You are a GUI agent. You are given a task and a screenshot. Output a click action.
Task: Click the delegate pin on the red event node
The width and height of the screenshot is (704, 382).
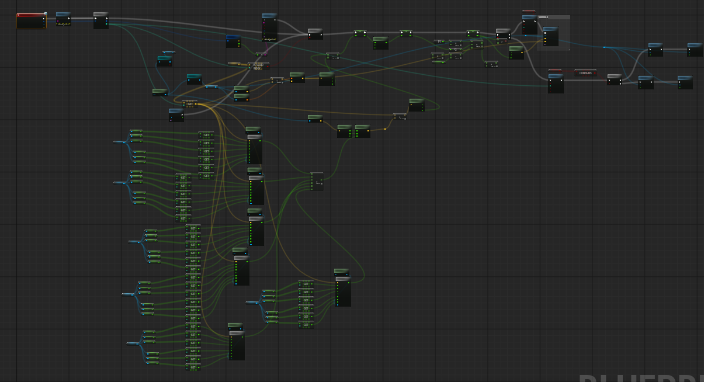point(45,14)
